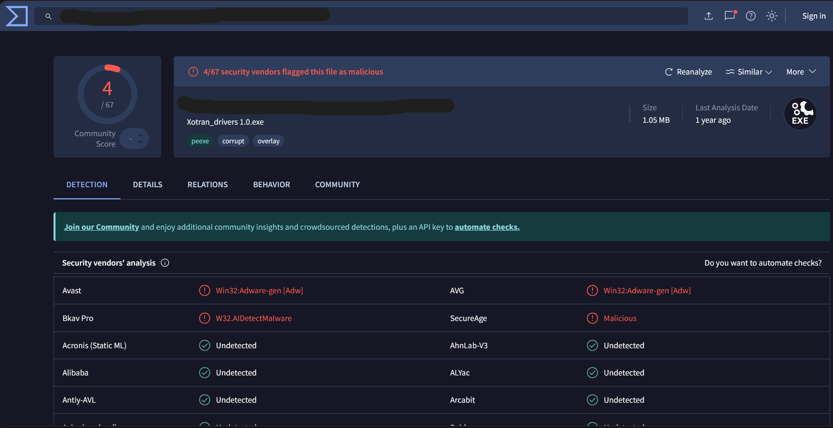Click the search magnifier icon

pos(48,16)
